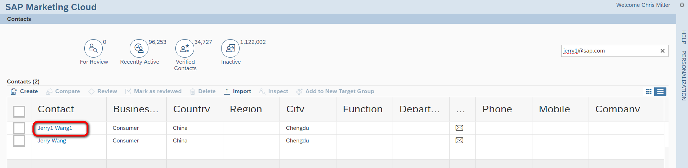
Task: Log off using the power icon
Action: click(682, 5)
